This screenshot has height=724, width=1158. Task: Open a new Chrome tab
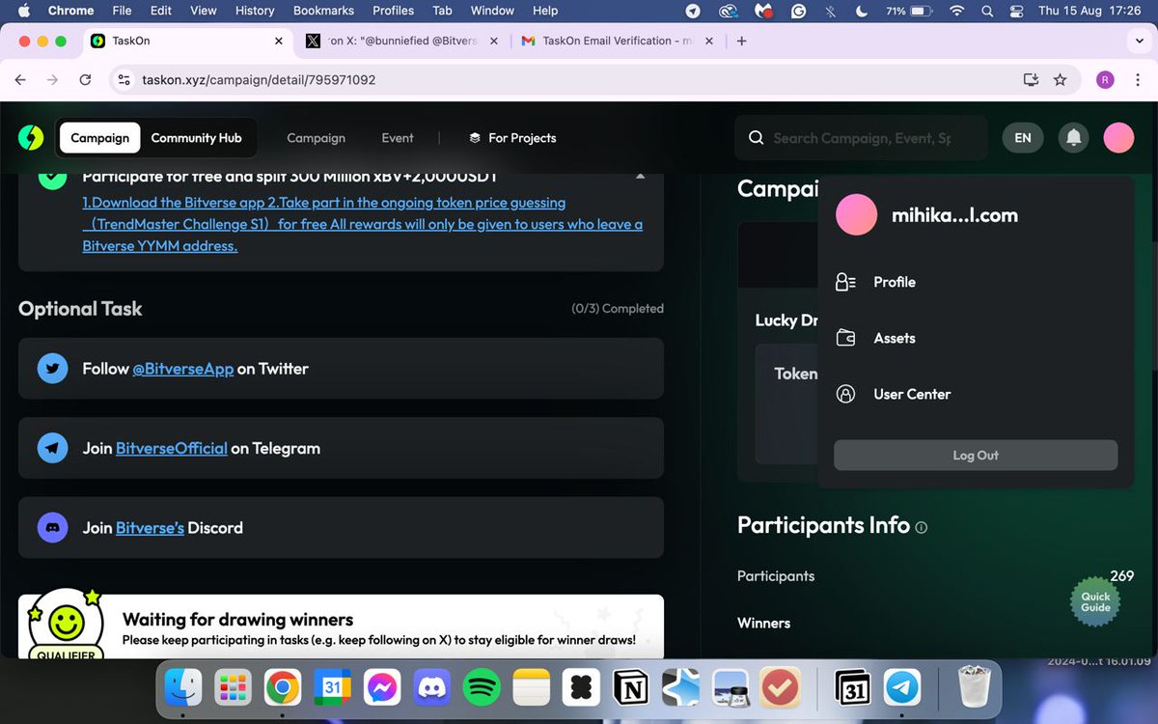[741, 42]
